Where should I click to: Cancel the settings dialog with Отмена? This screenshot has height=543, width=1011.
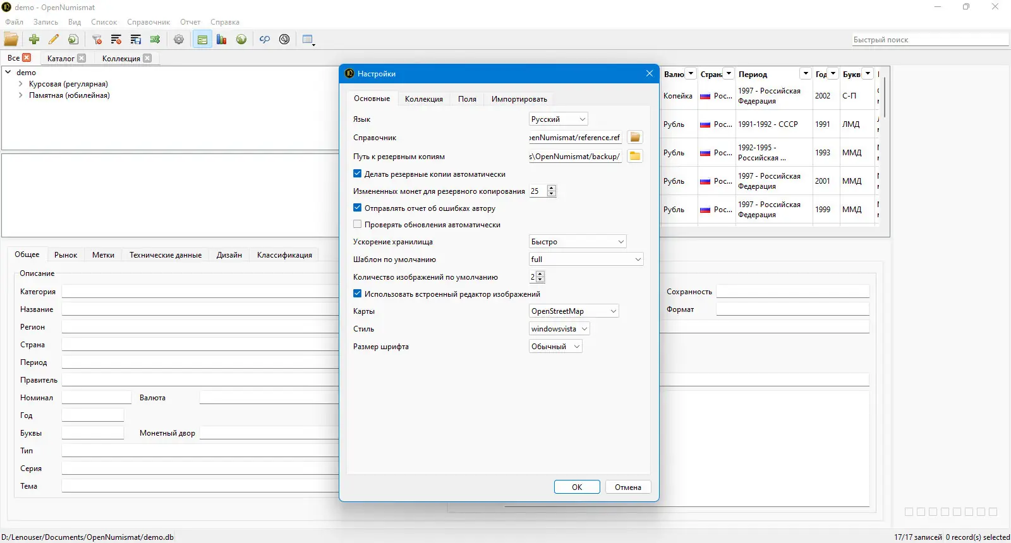pyautogui.click(x=628, y=487)
